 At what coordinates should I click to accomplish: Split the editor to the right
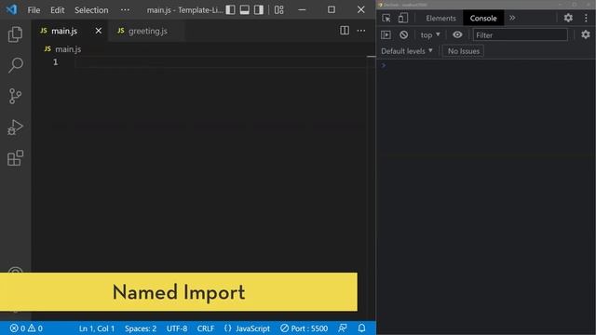click(345, 31)
